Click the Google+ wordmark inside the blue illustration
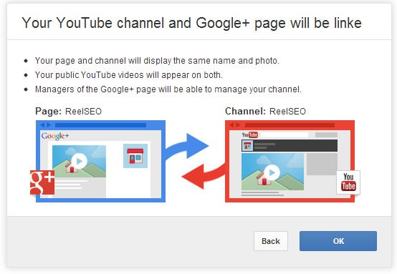 click(x=55, y=136)
